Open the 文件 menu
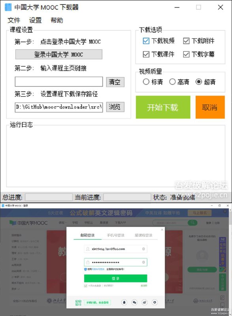232x316 pixels. (14, 20)
